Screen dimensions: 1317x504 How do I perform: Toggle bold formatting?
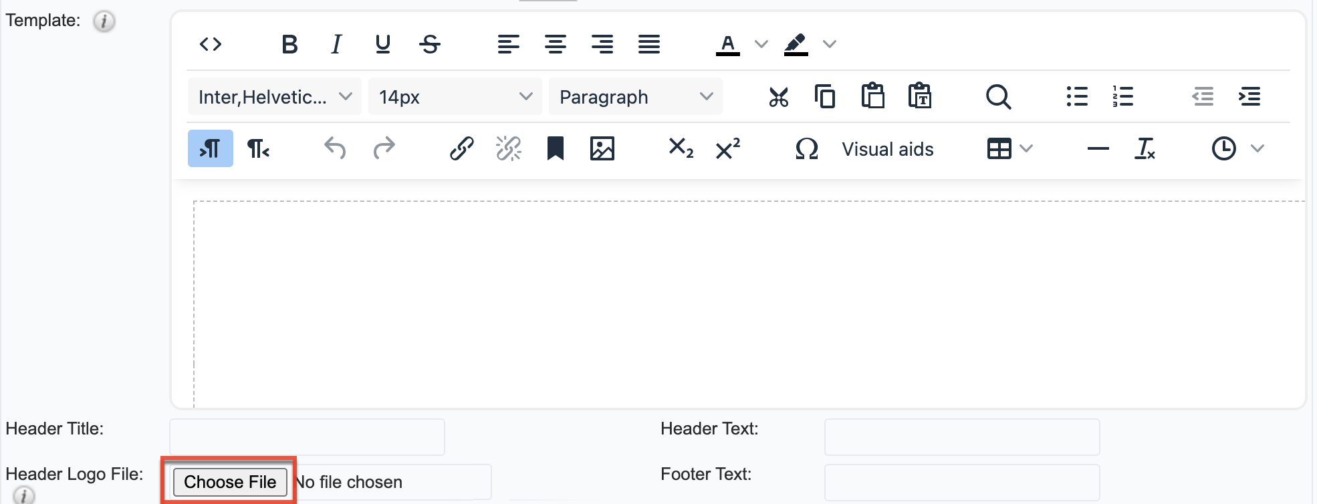point(289,45)
